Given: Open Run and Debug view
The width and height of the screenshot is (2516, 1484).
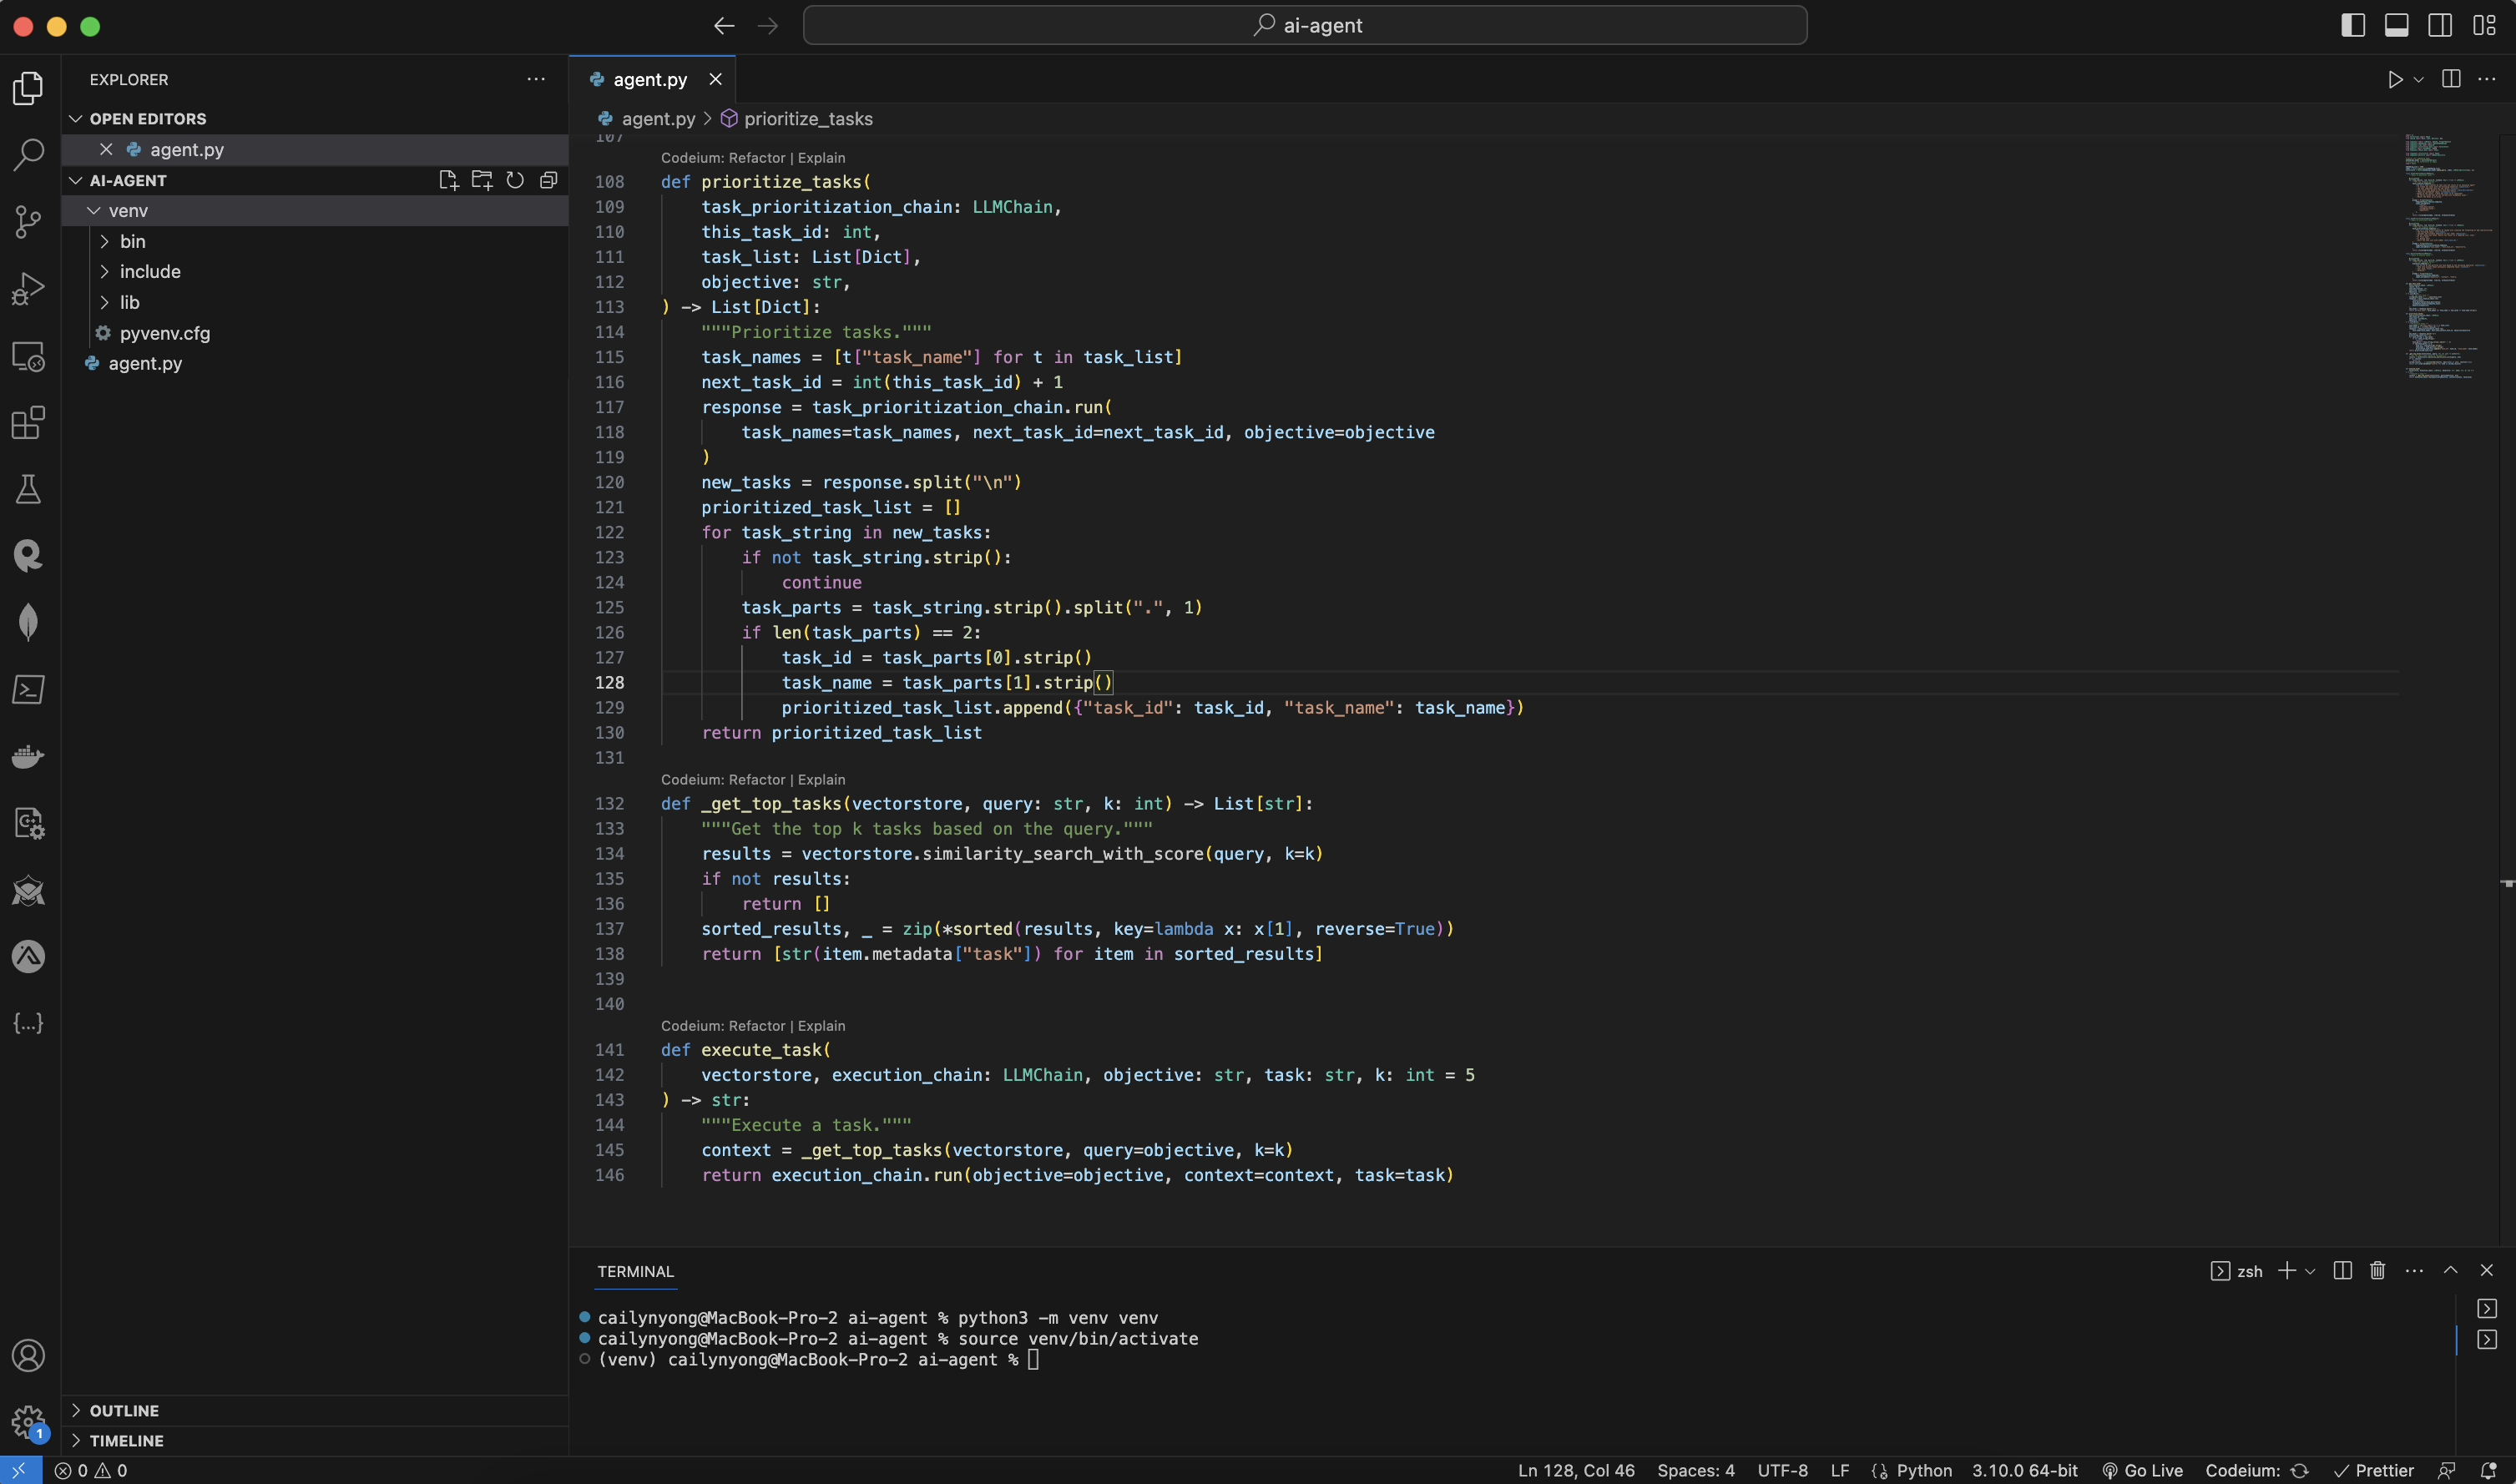Looking at the screenshot, I should [28, 288].
